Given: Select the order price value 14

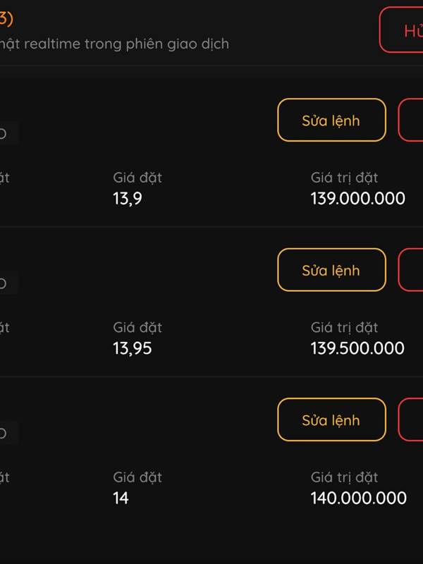Looking at the screenshot, I should point(121,498).
